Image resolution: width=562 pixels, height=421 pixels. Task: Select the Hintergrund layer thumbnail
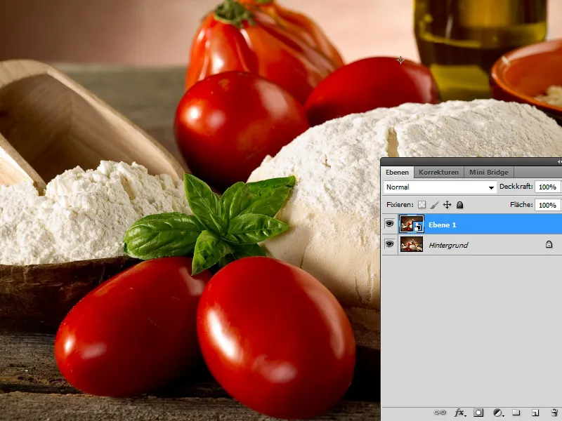412,245
